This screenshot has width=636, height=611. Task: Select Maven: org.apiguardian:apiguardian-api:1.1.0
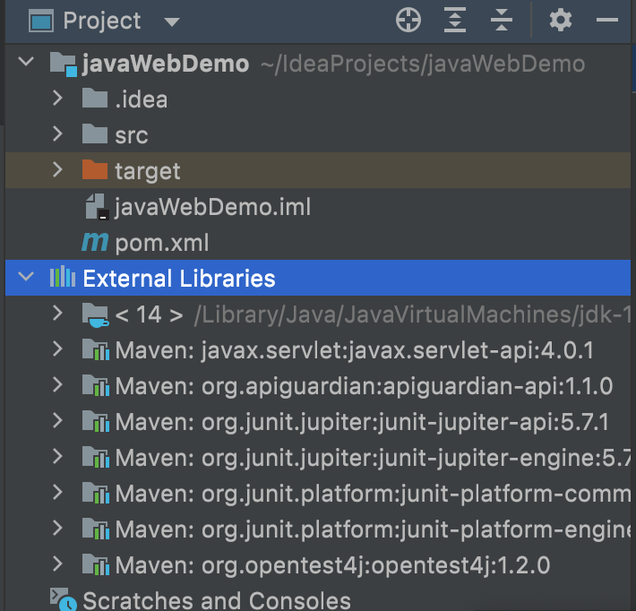(364, 386)
